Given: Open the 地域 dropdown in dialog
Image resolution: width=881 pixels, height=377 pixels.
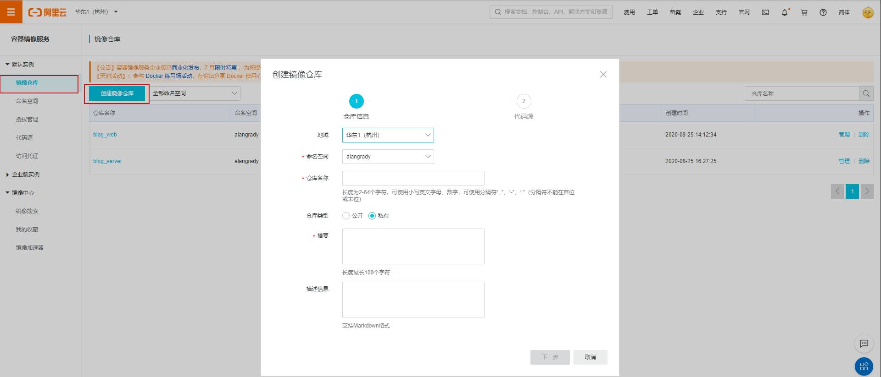Looking at the screenshot, I should point(388,135).
